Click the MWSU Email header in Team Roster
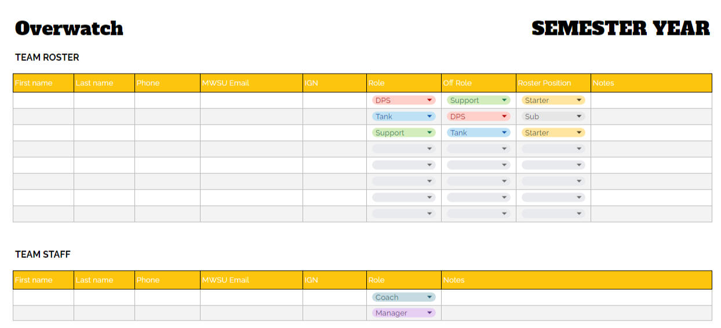The image size is (721, 328). point(252,83)
